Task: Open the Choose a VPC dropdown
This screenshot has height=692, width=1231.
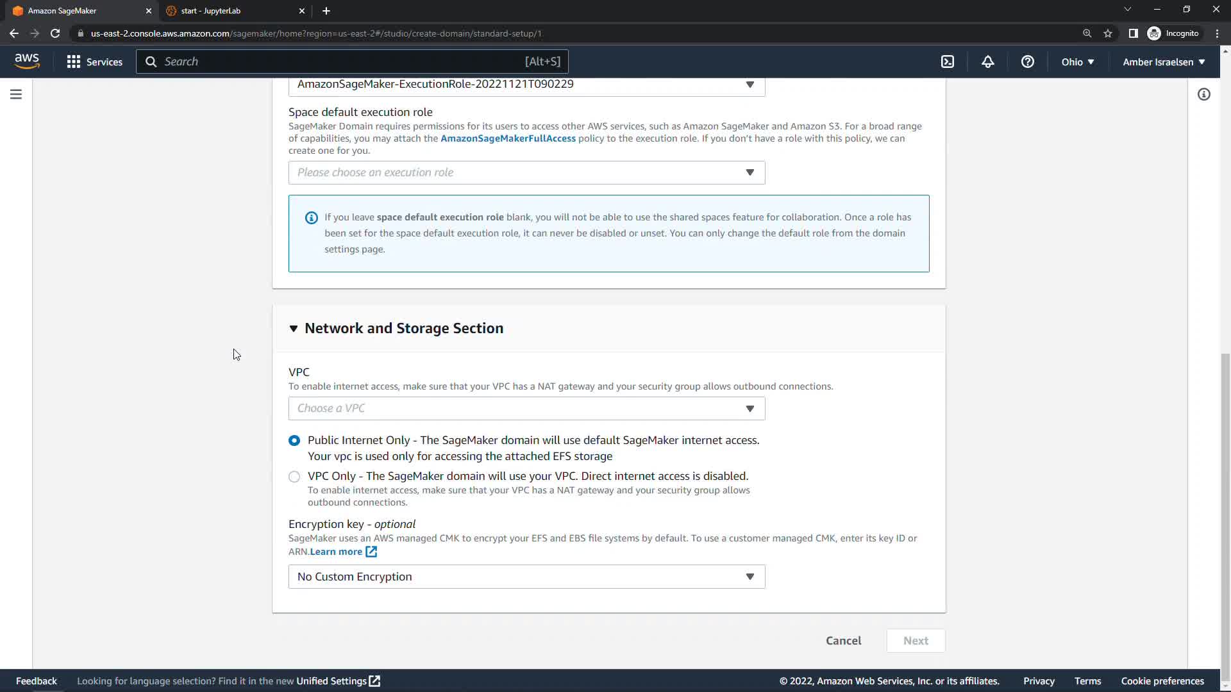Action: [x=526, y=408]
